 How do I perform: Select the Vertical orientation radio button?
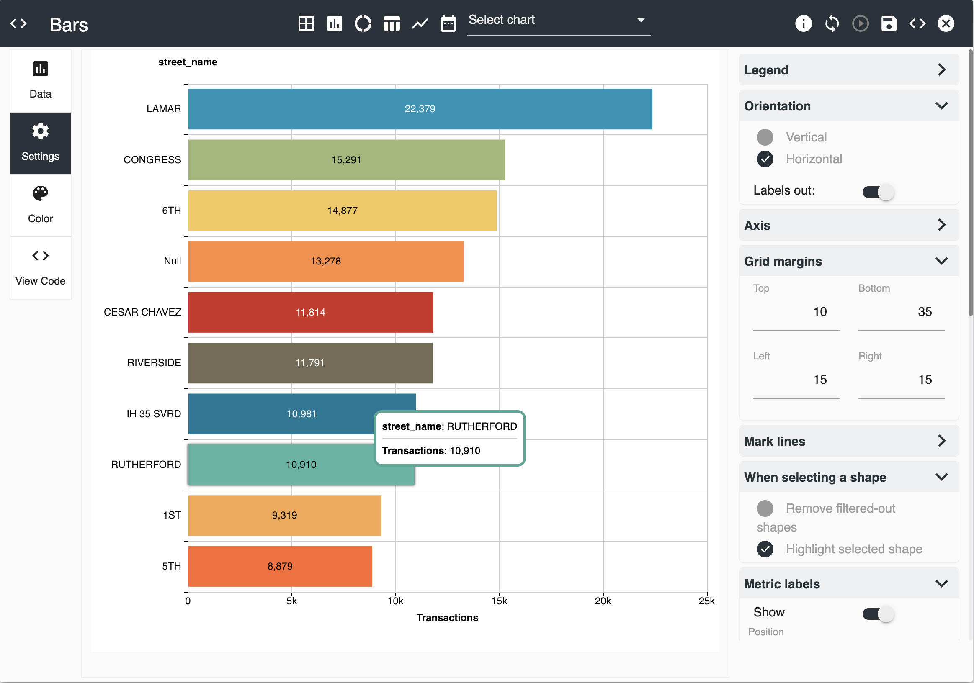coord(765,137)
